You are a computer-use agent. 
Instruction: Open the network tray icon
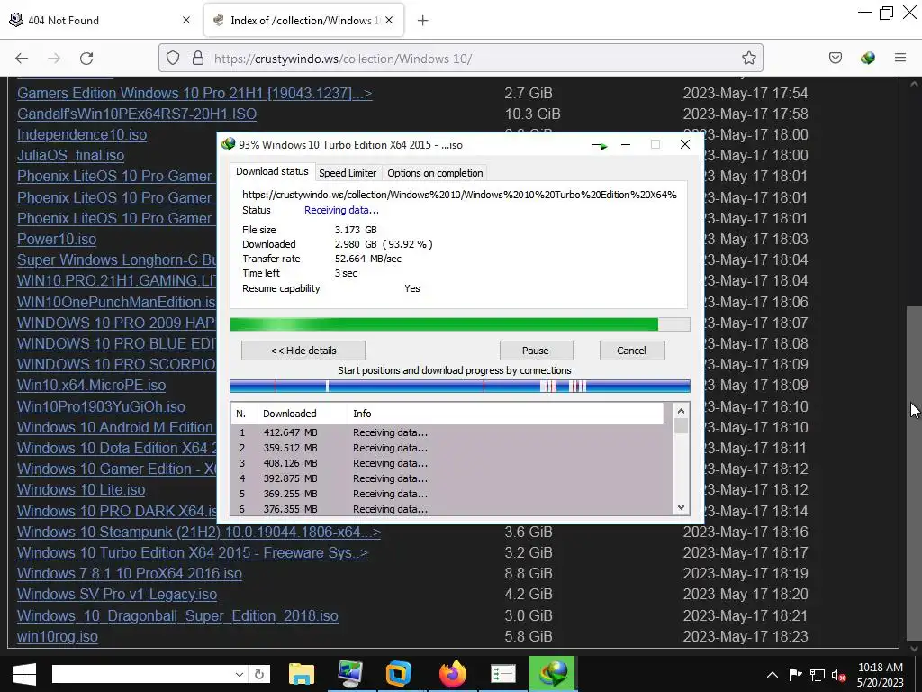tap(818, 675)
